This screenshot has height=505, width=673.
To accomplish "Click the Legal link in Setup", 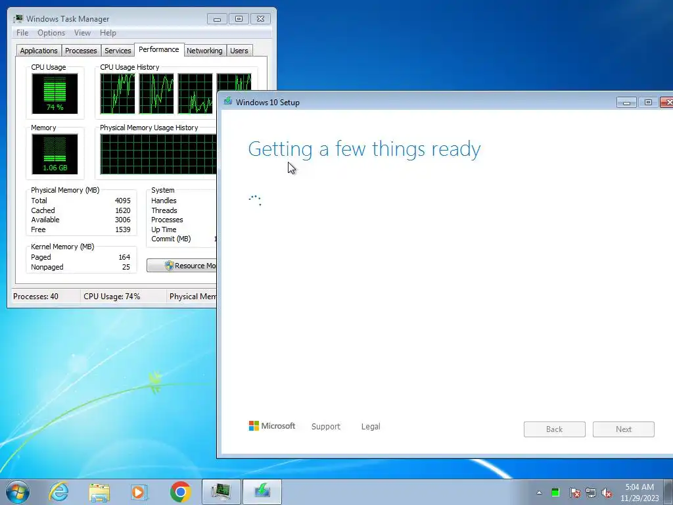I will [x=371, y=426].
